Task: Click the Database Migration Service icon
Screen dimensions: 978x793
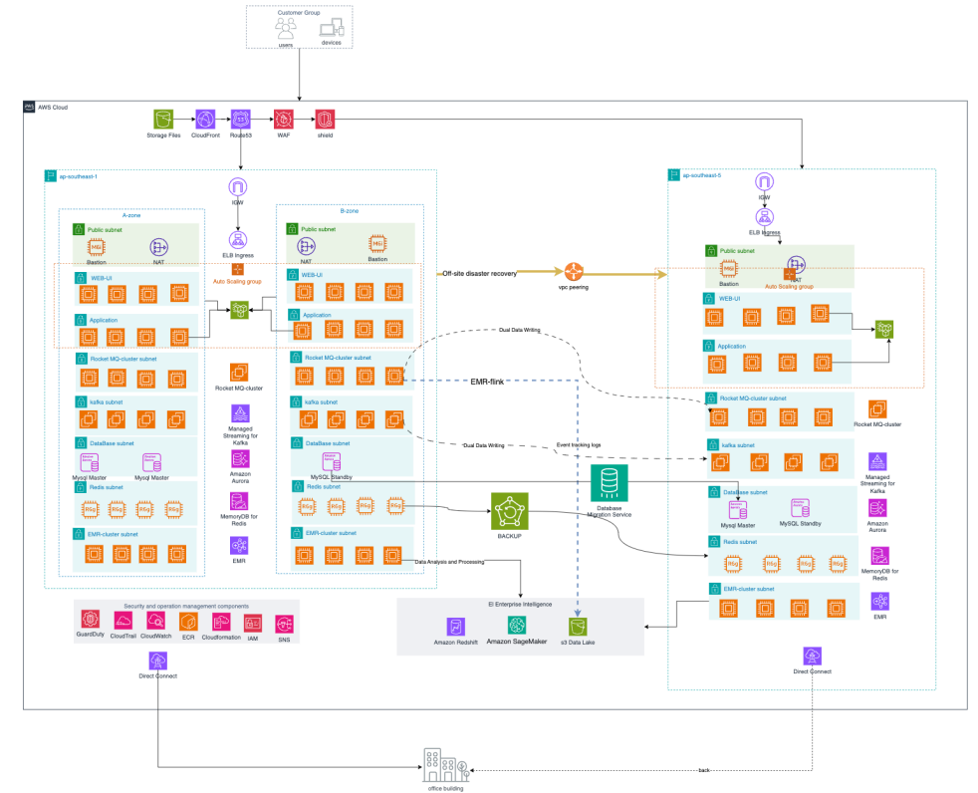Action: [610, 483]
